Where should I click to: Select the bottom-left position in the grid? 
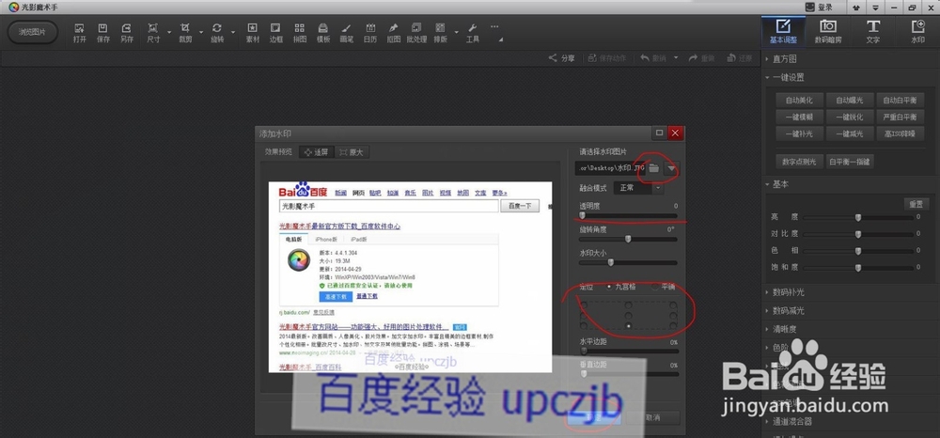click(x=584, y=325)
